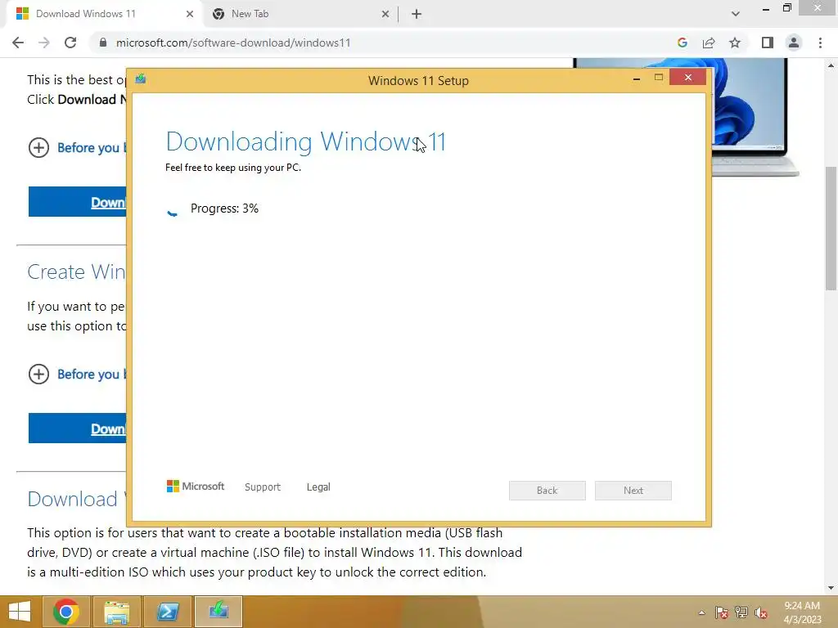838x628 pixels.
Task: Click the page scrollbar thumb
Action: click(x=831, y=229)
